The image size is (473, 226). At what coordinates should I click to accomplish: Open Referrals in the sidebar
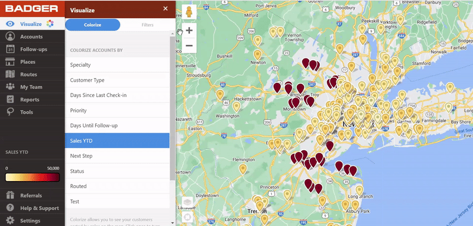coord(33,195)
